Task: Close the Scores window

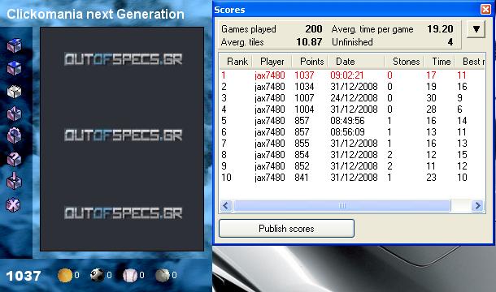Action: coord(485,10)
